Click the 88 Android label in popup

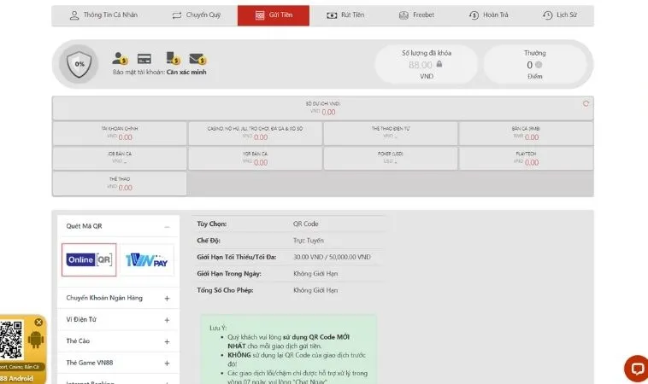16,379
